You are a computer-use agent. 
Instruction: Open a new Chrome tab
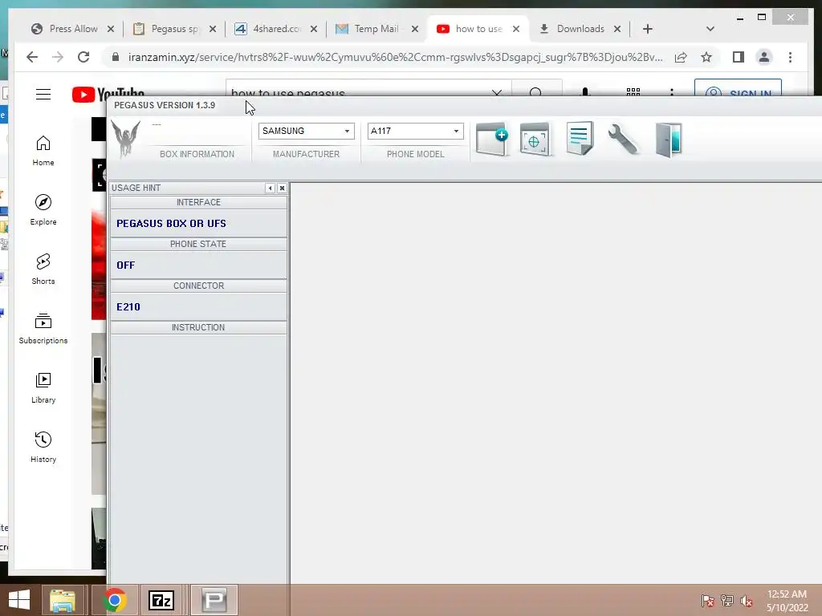[648, 29]
